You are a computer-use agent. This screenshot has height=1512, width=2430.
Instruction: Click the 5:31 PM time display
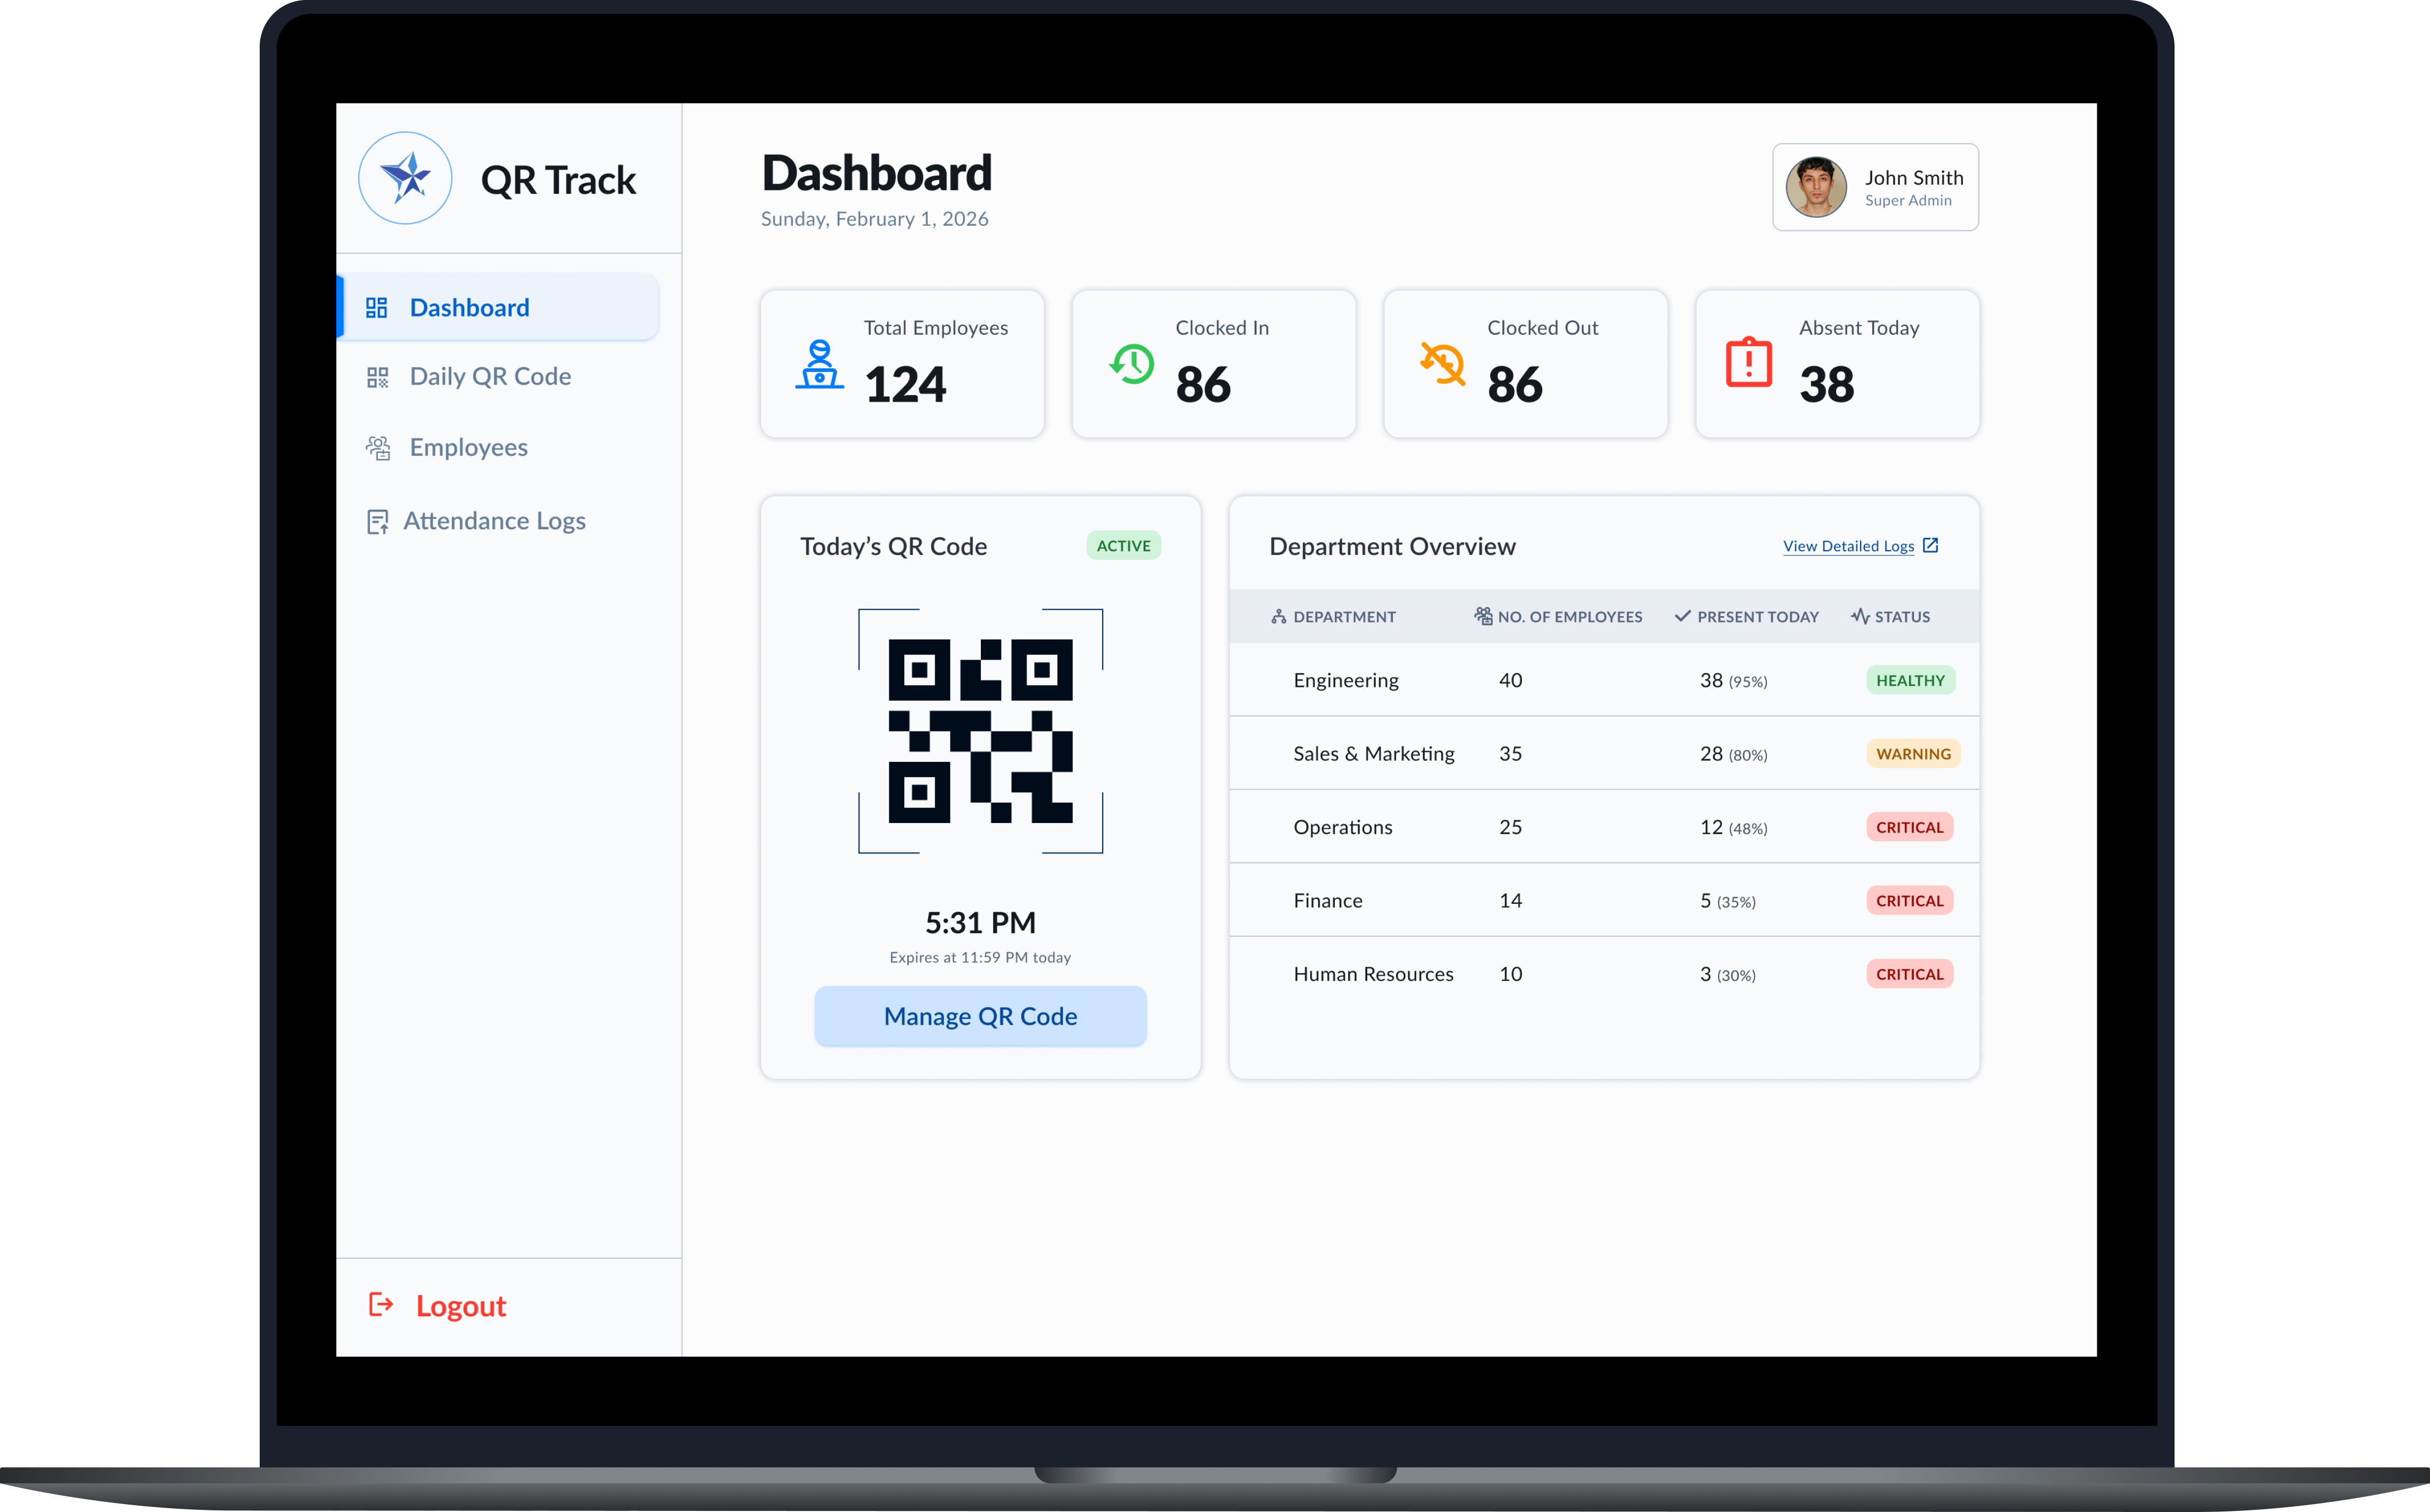click(980, 922)
